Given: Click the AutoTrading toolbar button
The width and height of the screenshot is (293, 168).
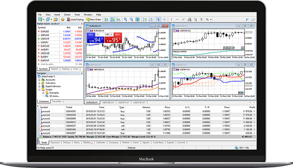Looking at the screenshot, I should (x=75, y=20).
